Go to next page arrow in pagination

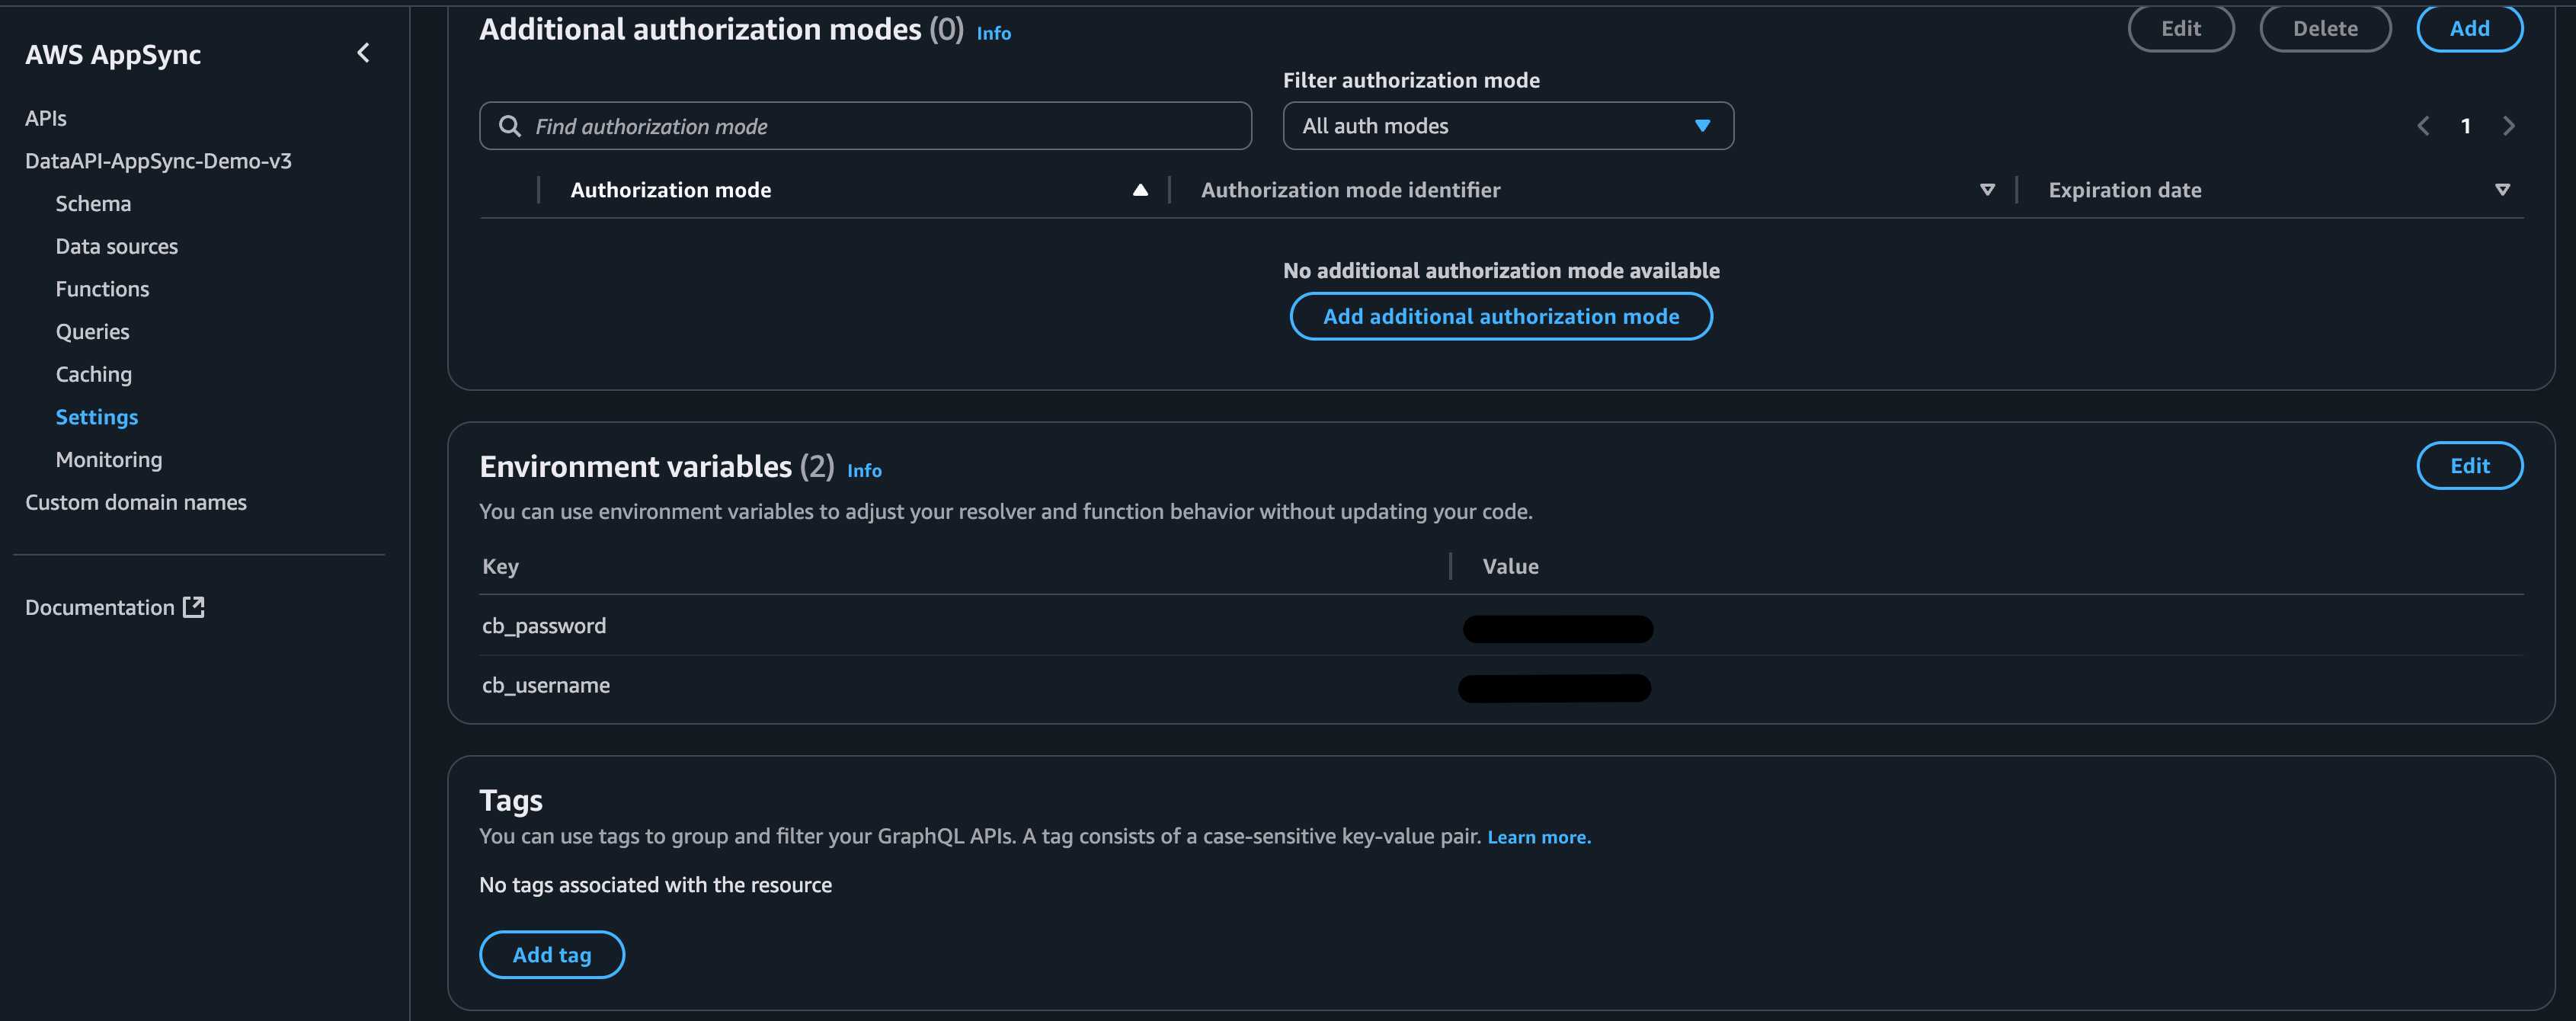[x=2508, y=126]
